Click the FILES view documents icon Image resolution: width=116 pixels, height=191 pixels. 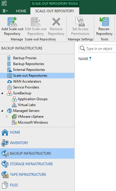pyautogui.click(x=5, y=185)
